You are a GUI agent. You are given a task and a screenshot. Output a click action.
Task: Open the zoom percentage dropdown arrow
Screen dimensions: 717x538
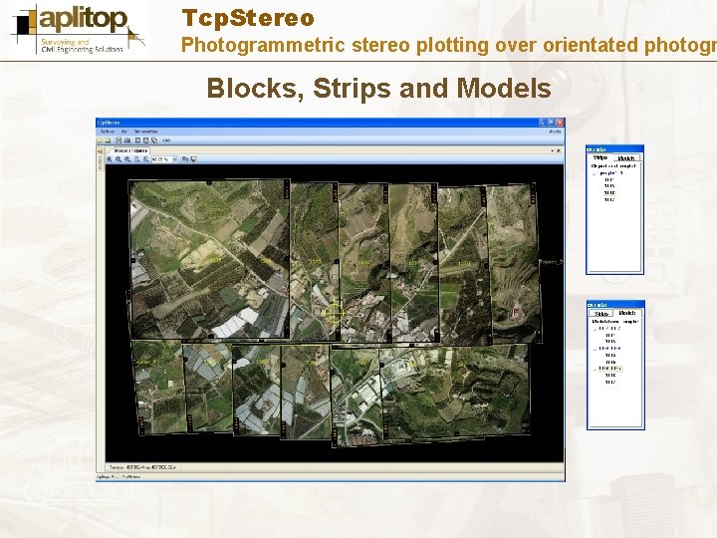pyautogui.click(x=174, y=159)
